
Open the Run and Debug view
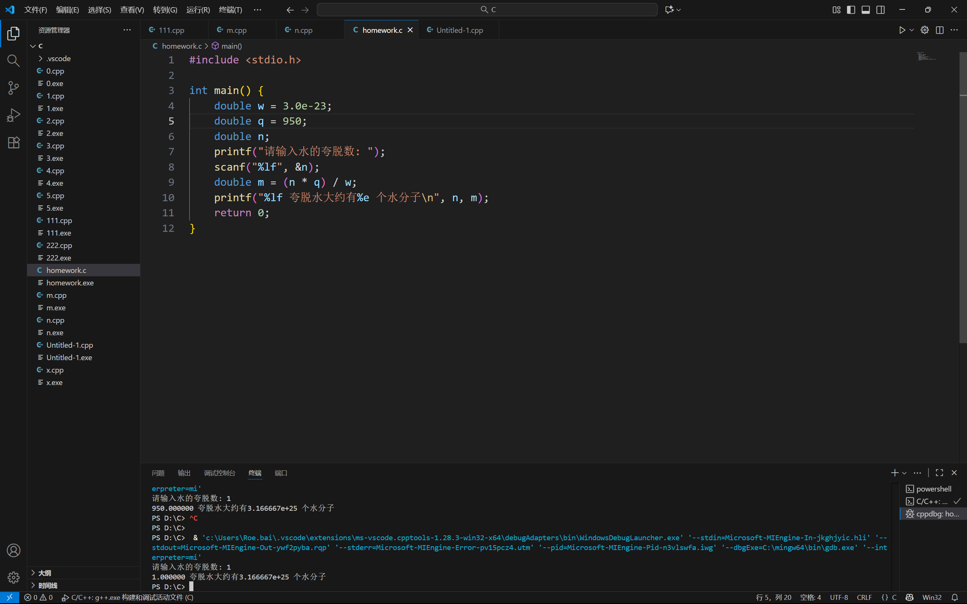[x=13, y=115]
